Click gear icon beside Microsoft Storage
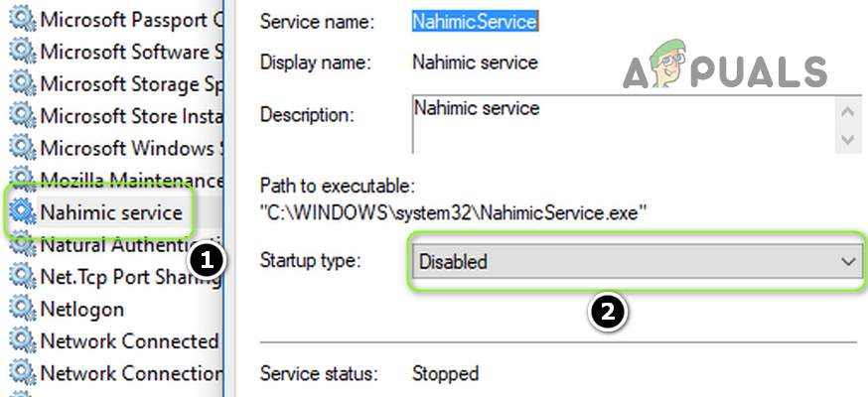The width and height of the screenshot is (868, 397). click(x=22, y=84)
